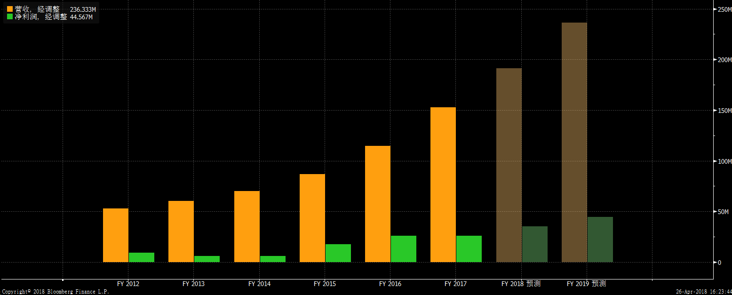This screenshot has height=295, width=732.
Task: Click the FY 2019 forecast revenue bar
Action: click(x=574, y=142)
